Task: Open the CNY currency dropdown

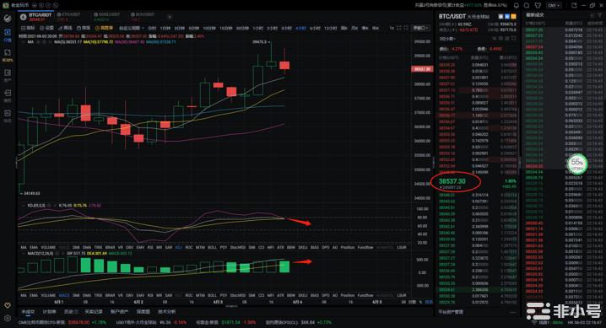Action: point(554,5)
